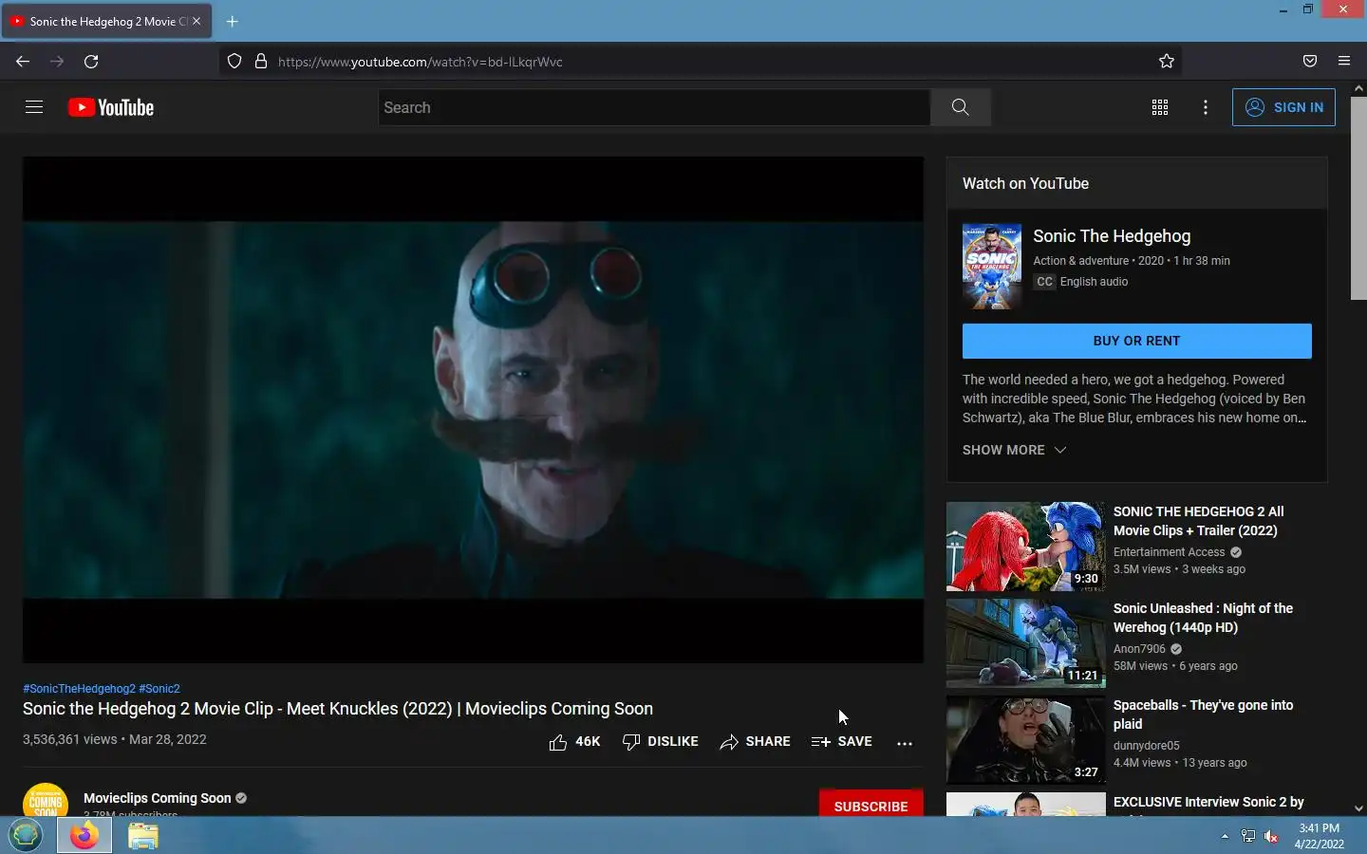Open the YouTube hamburger guide menu
This screenshot has height=854, width=1367.
pos(34,107)
